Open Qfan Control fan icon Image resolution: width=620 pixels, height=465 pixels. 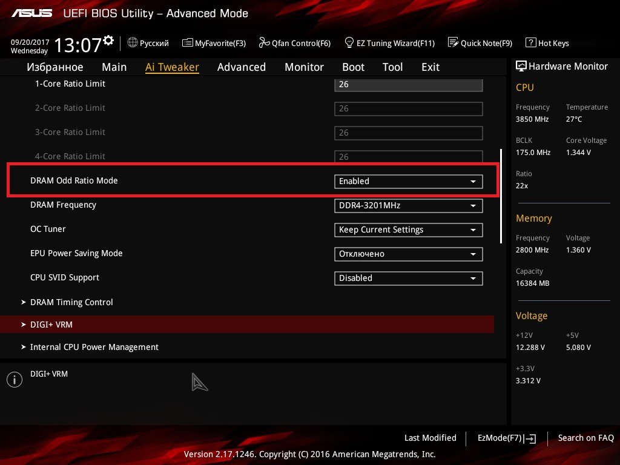click(264, 43)
